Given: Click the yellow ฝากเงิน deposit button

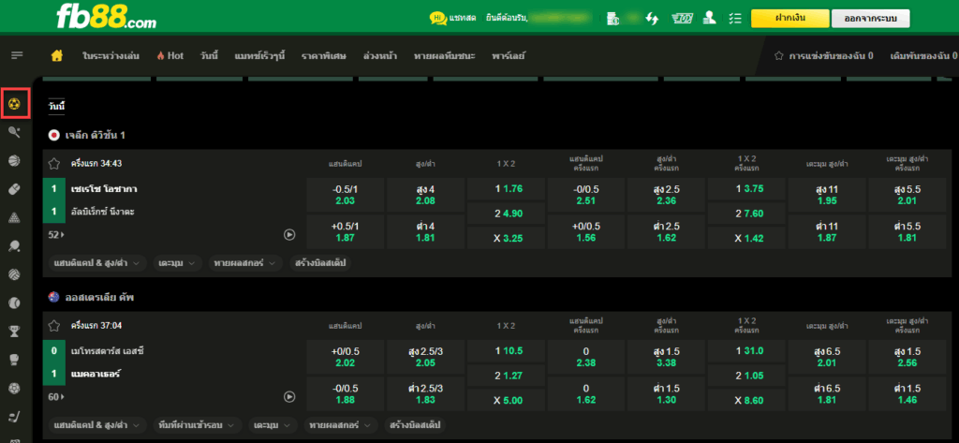Looking at the screenshot, I should tap(789, 19).
